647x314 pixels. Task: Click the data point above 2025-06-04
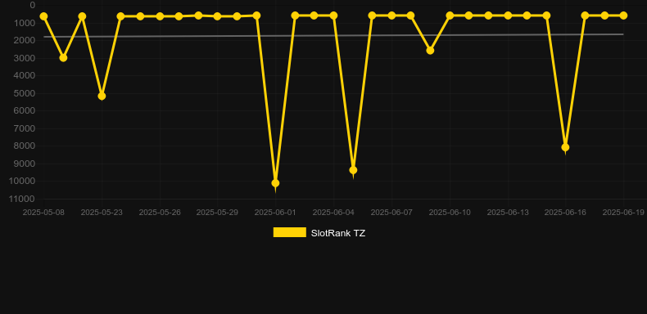pos(333,16)
